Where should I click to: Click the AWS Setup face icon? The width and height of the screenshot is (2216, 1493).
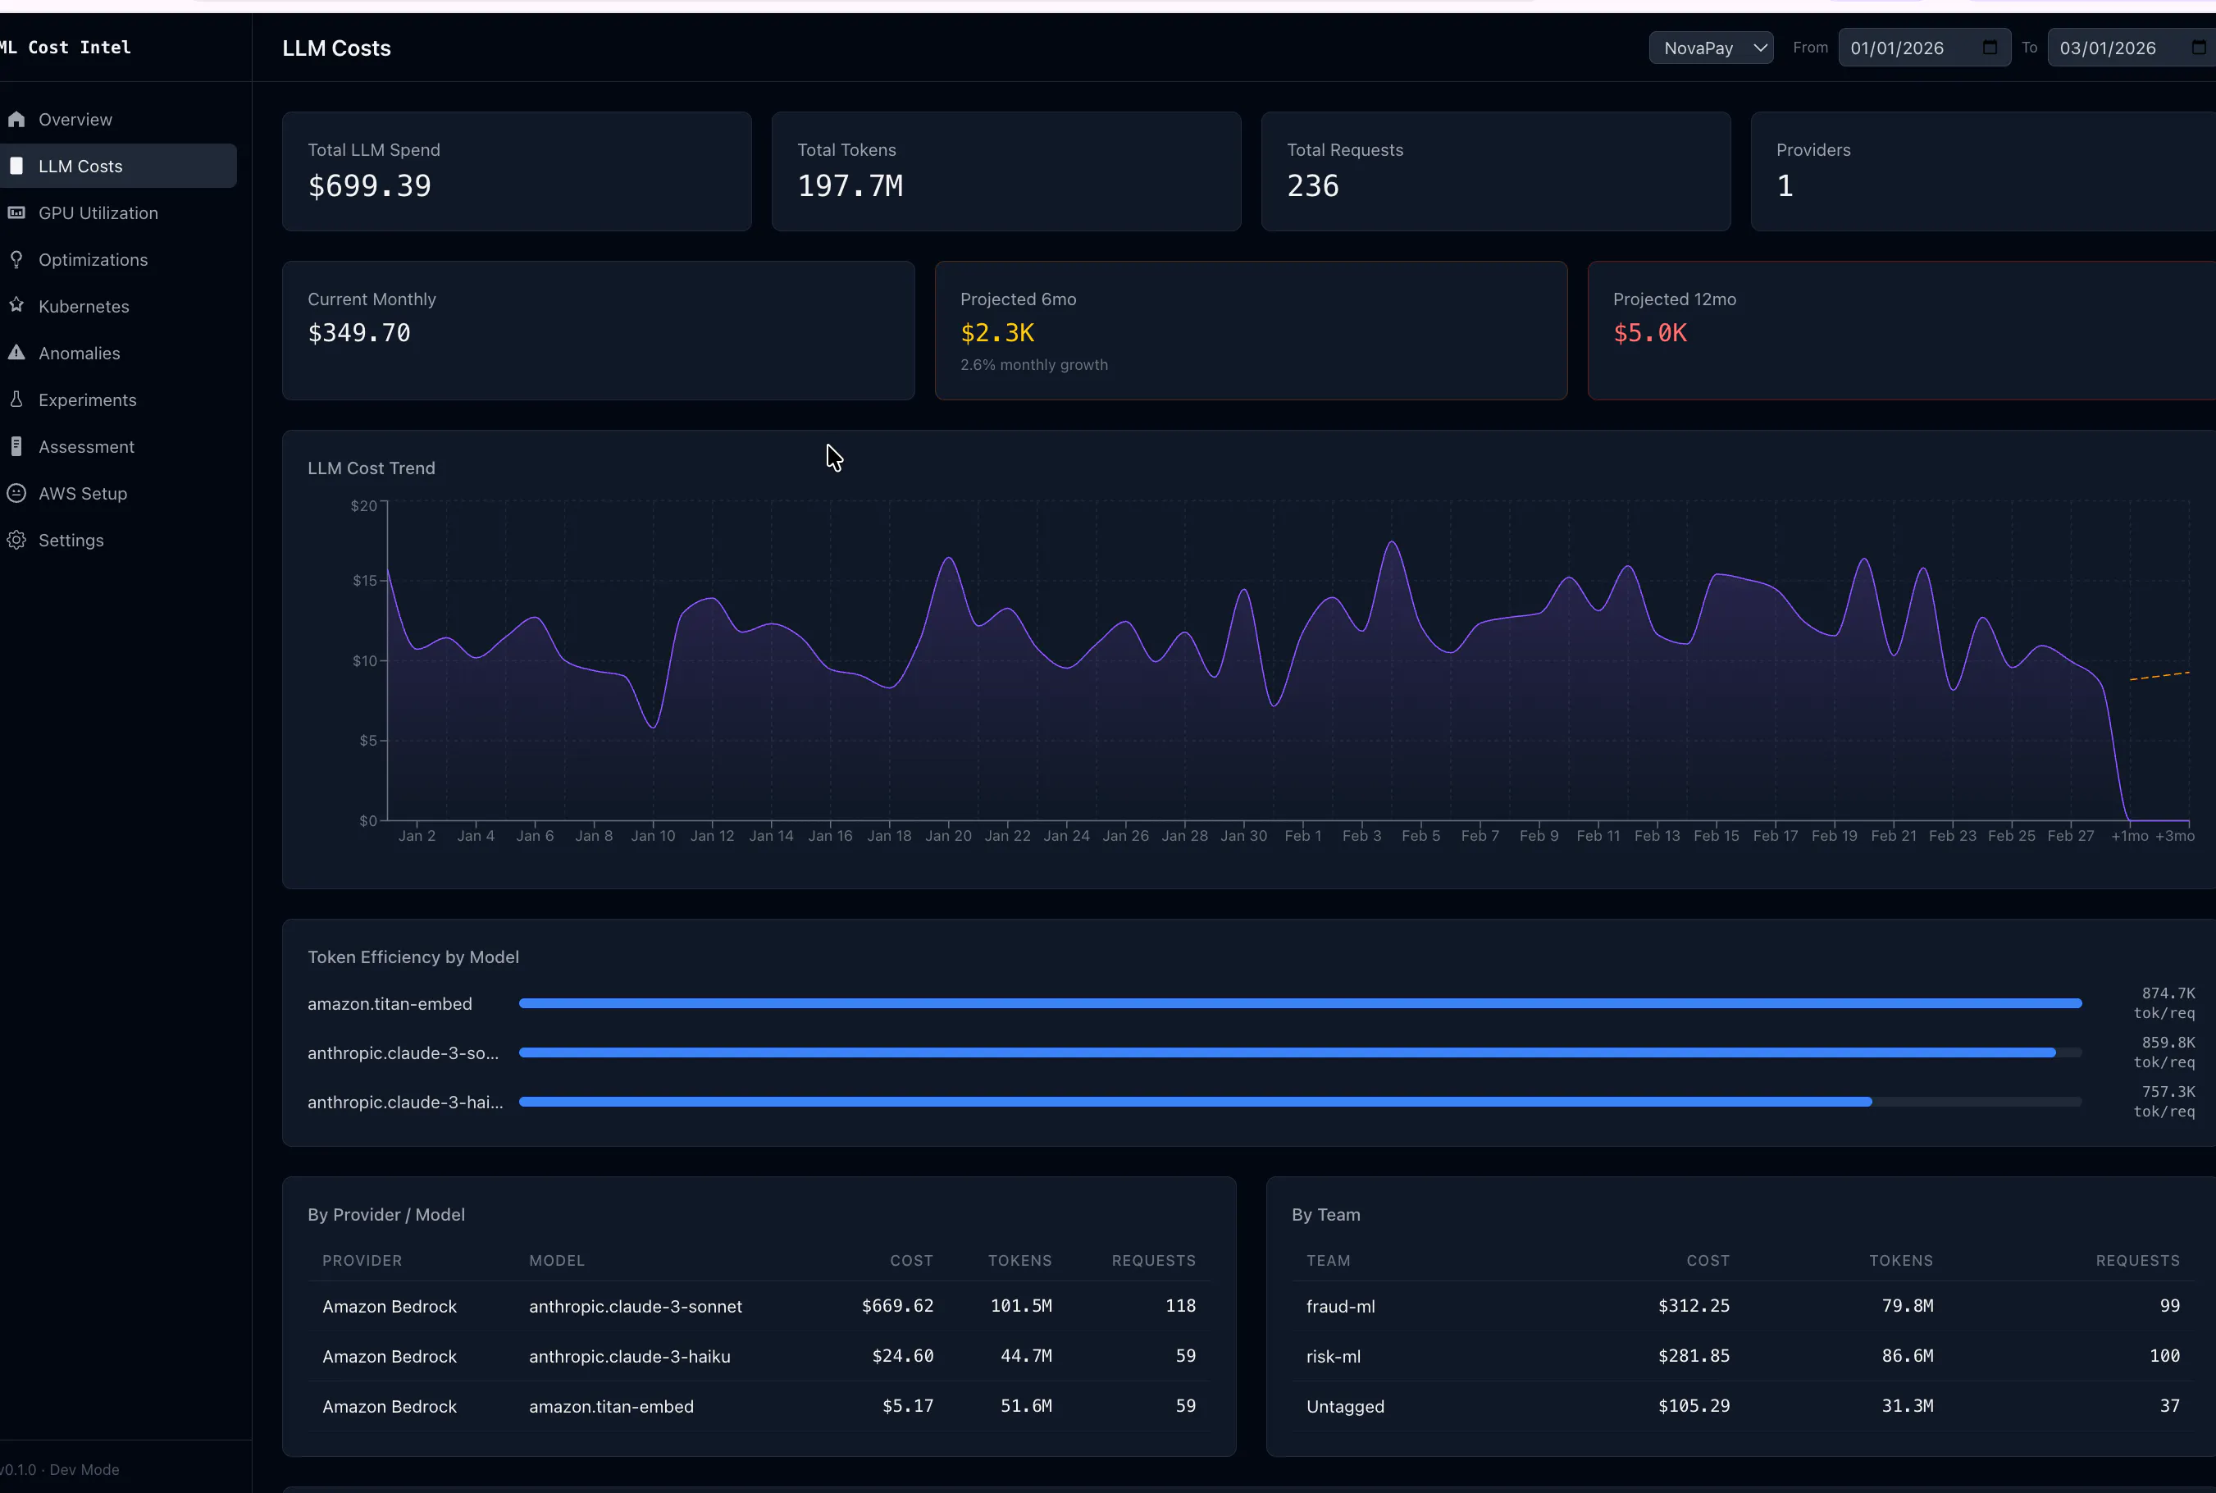16,492
